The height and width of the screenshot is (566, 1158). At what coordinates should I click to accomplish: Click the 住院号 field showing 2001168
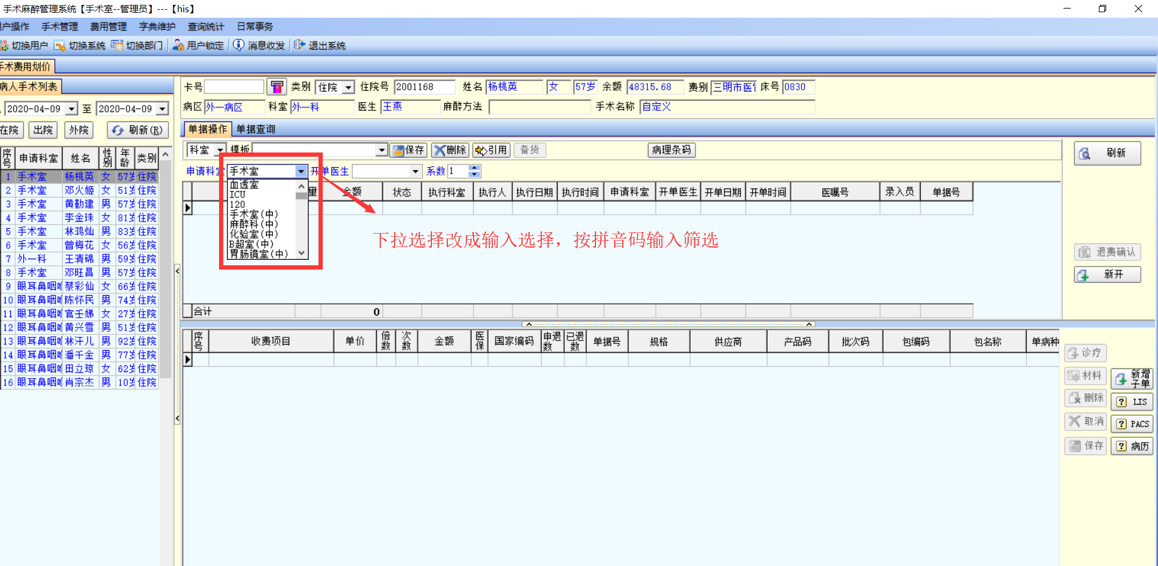pyautogui.click(x=425, y=87)
